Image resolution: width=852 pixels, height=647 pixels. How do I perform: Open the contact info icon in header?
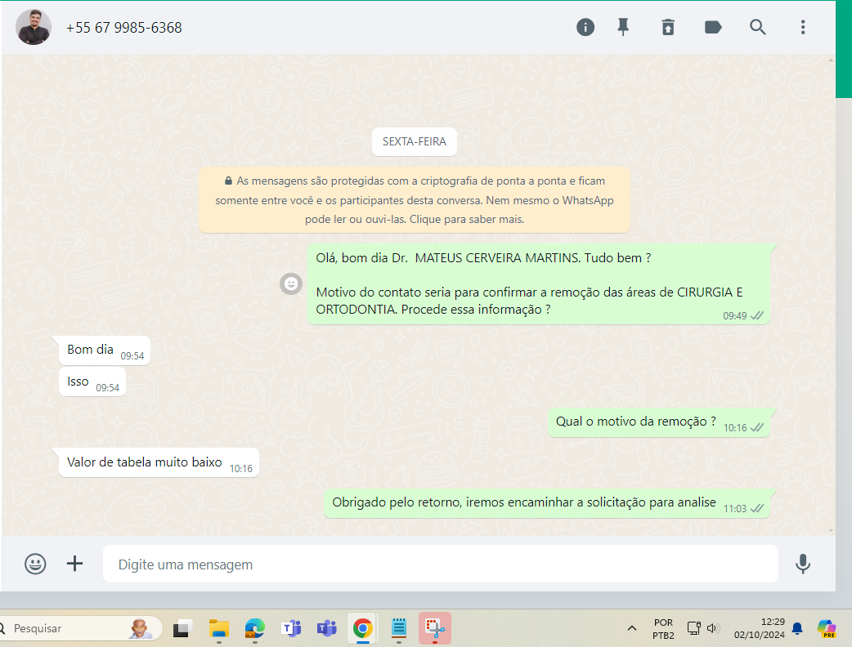click(585, 27)
